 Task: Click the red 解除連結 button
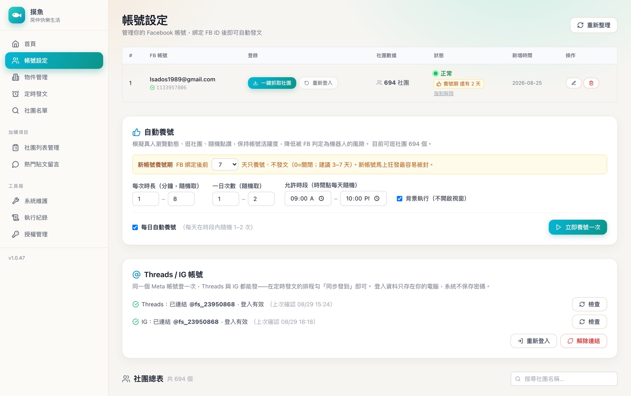point(583,341)
